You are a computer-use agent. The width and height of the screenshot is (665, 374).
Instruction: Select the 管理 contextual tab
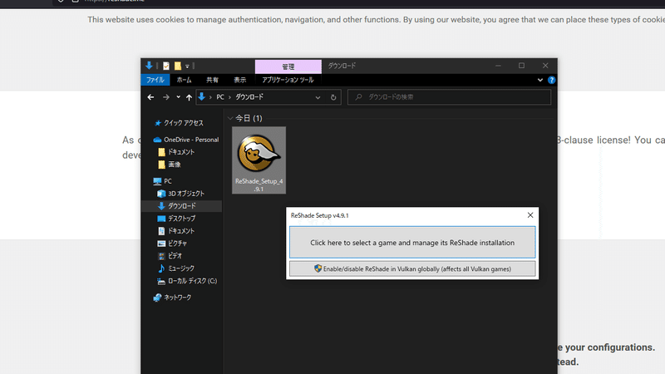[288, 66]
